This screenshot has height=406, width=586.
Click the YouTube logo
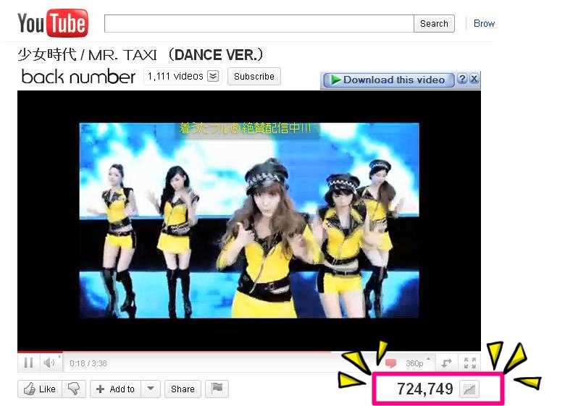point(53,23)
